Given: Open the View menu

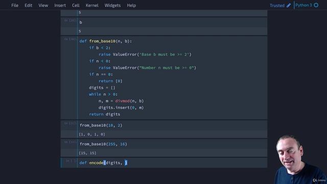Looking at the screenshot, I should 43,6.
